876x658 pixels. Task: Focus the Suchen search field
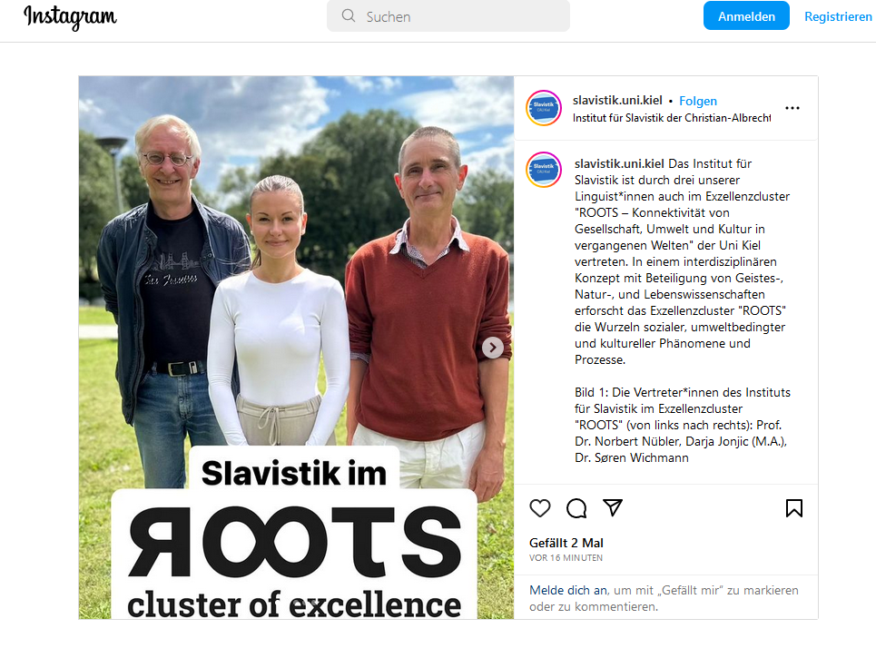[448, 16]
